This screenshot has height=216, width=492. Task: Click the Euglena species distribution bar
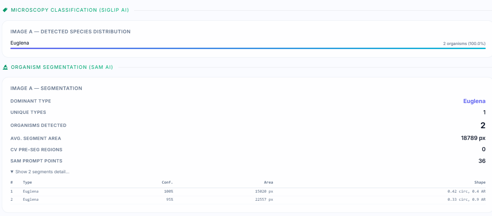[x=247, y=48]
